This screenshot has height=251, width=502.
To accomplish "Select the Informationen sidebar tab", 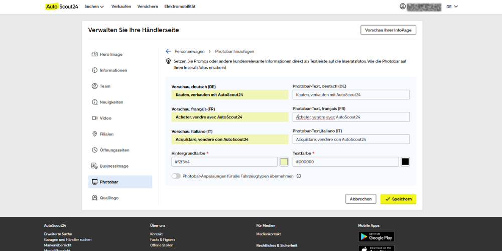I will (x=120, y=70).
